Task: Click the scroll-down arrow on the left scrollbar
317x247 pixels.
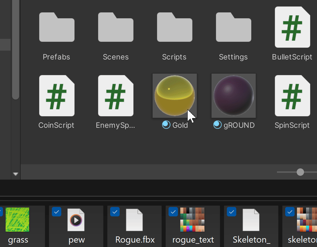Action: 16,174
